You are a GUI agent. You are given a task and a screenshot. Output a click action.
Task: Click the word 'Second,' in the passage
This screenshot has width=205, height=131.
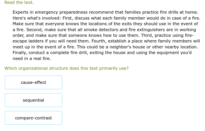tap(35, 30)
